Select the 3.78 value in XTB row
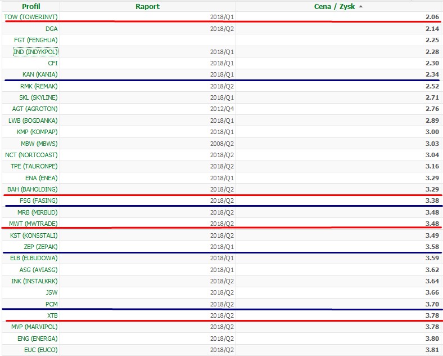Image resolution: width=443 pixels, height=356 pixels. [x=432, y=315]
